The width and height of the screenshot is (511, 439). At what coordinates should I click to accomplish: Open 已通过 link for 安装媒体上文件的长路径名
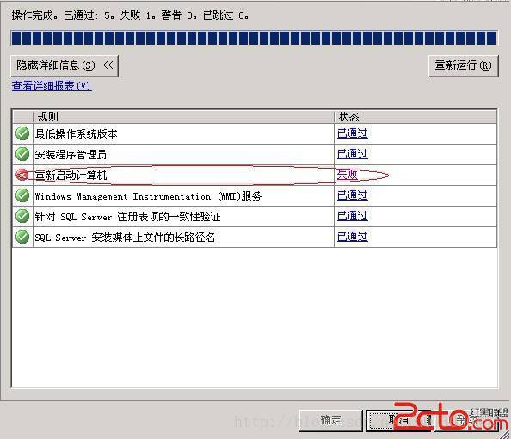pyautogui.click(x=353, y=237)
